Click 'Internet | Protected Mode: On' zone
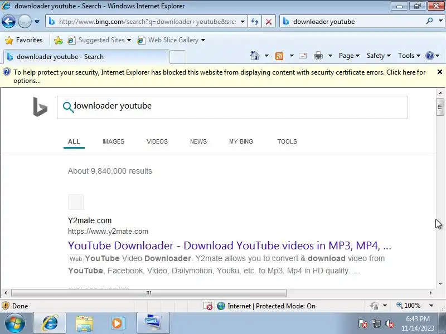 point(266,306)
